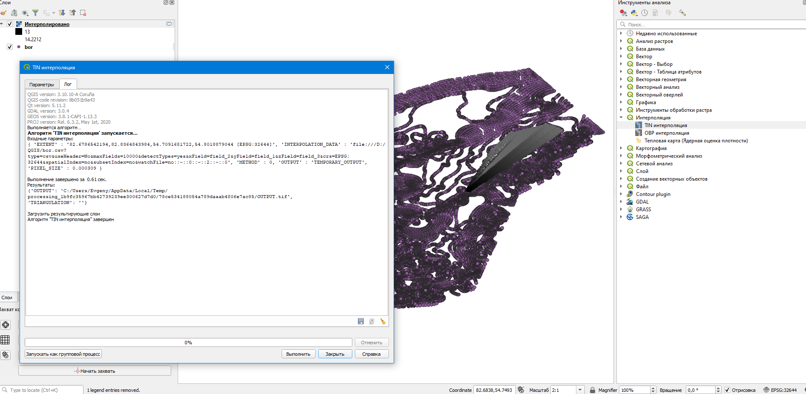This screenshot has width=806, height=394.
Task: Collapse the Интерполяция toolbox group
Action: [621, 118]
